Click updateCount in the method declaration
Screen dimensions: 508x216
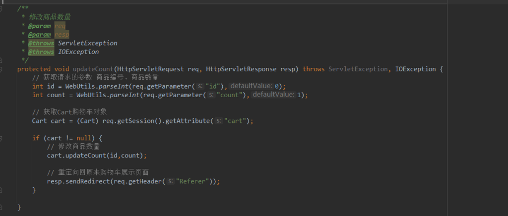(93, 69)
